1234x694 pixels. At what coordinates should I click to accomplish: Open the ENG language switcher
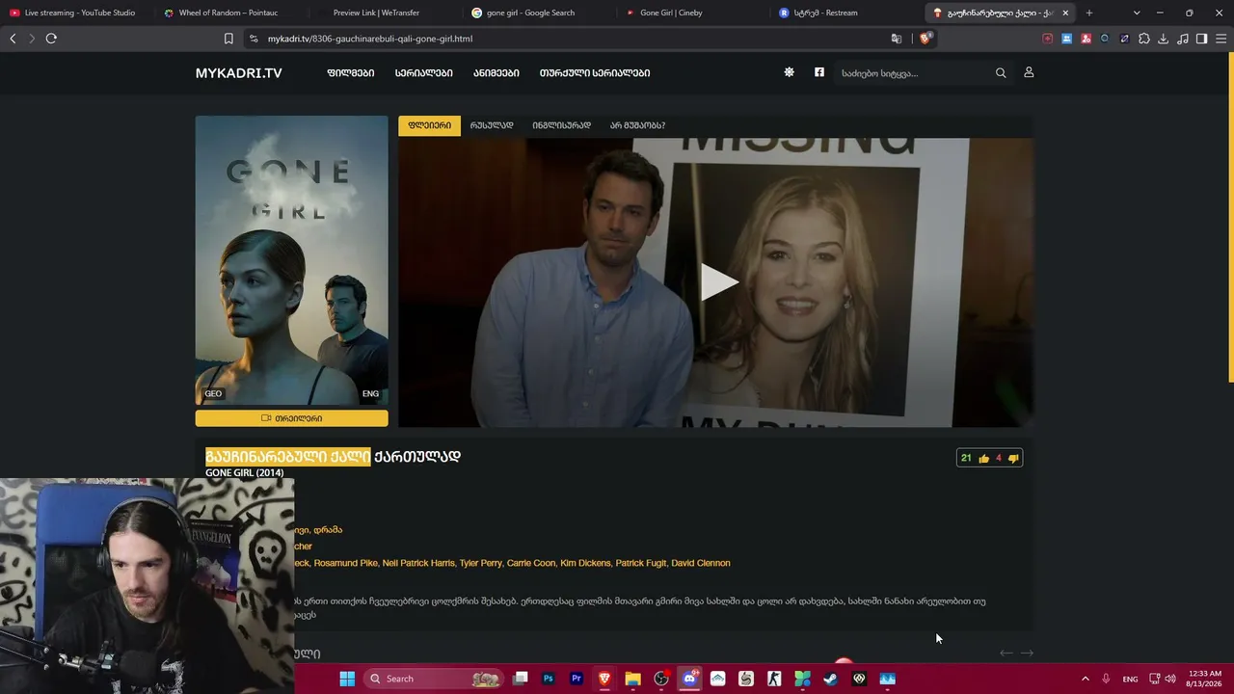click(x=1130, y=679)
